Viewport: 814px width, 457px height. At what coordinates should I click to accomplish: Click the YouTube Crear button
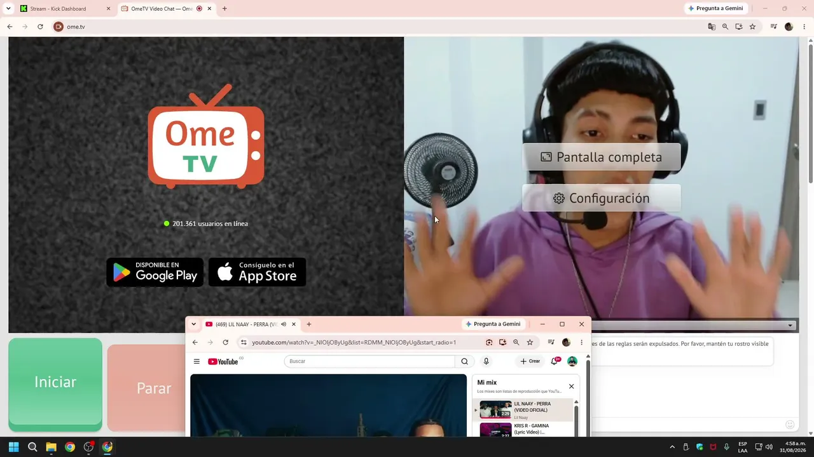tap(530, 361)
